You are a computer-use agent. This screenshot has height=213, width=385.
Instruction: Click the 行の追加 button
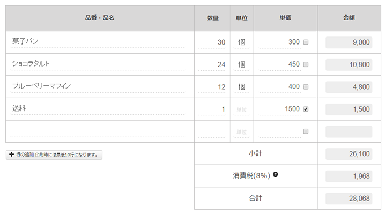click(54, 155)
